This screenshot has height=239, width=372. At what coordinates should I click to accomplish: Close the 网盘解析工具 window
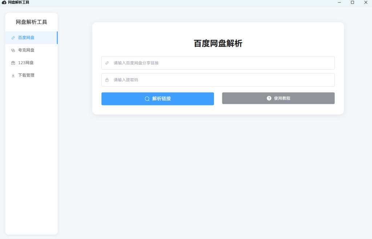[365, 3]
